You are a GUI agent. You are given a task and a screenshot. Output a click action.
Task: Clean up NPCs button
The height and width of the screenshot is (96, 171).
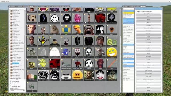(149, 54)
